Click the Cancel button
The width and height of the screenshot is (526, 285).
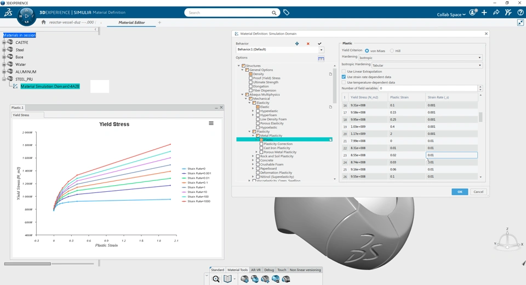[478, 192]
